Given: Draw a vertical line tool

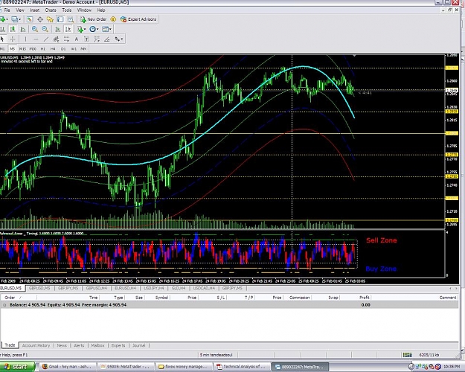Looking at the screenshot, I should [25, 39].
